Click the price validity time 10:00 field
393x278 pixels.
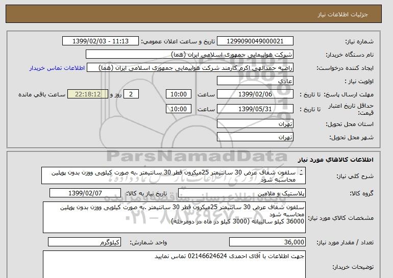[179, 109]
